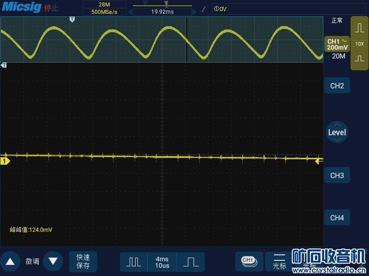369x276 pixels.
Task: Shift horizontal position right arrow
Action: tap(194, 12)
